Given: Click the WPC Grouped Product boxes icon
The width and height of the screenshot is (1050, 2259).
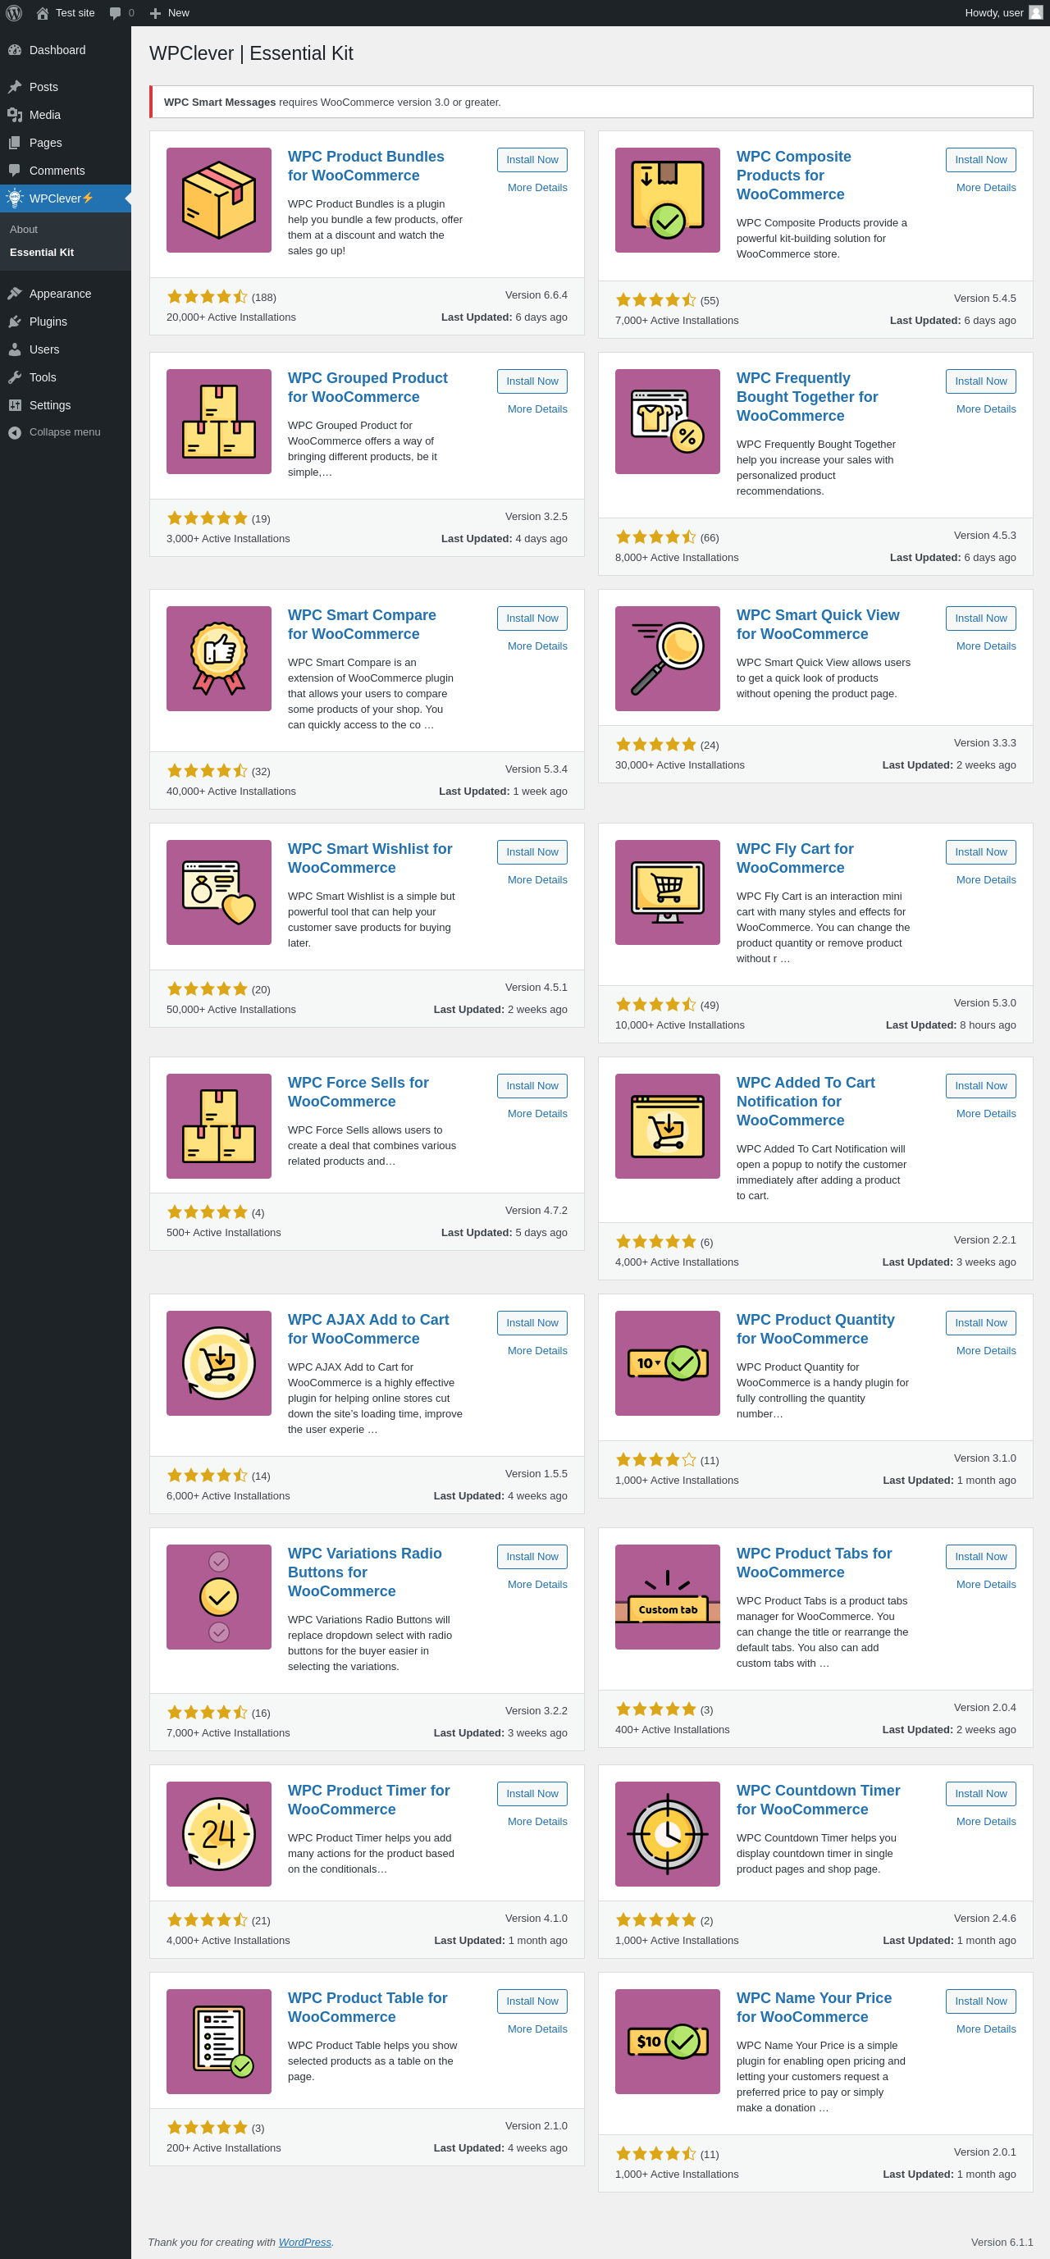Looking at the screenshot, I should click(x=219, y=422).
